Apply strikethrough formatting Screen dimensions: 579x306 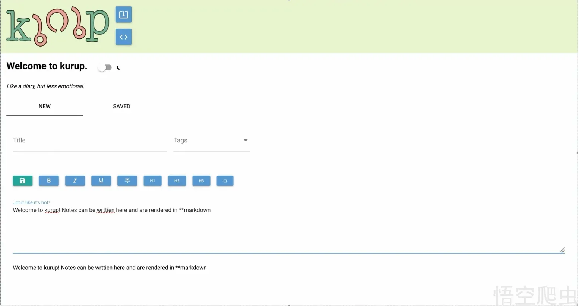(127, 181)
